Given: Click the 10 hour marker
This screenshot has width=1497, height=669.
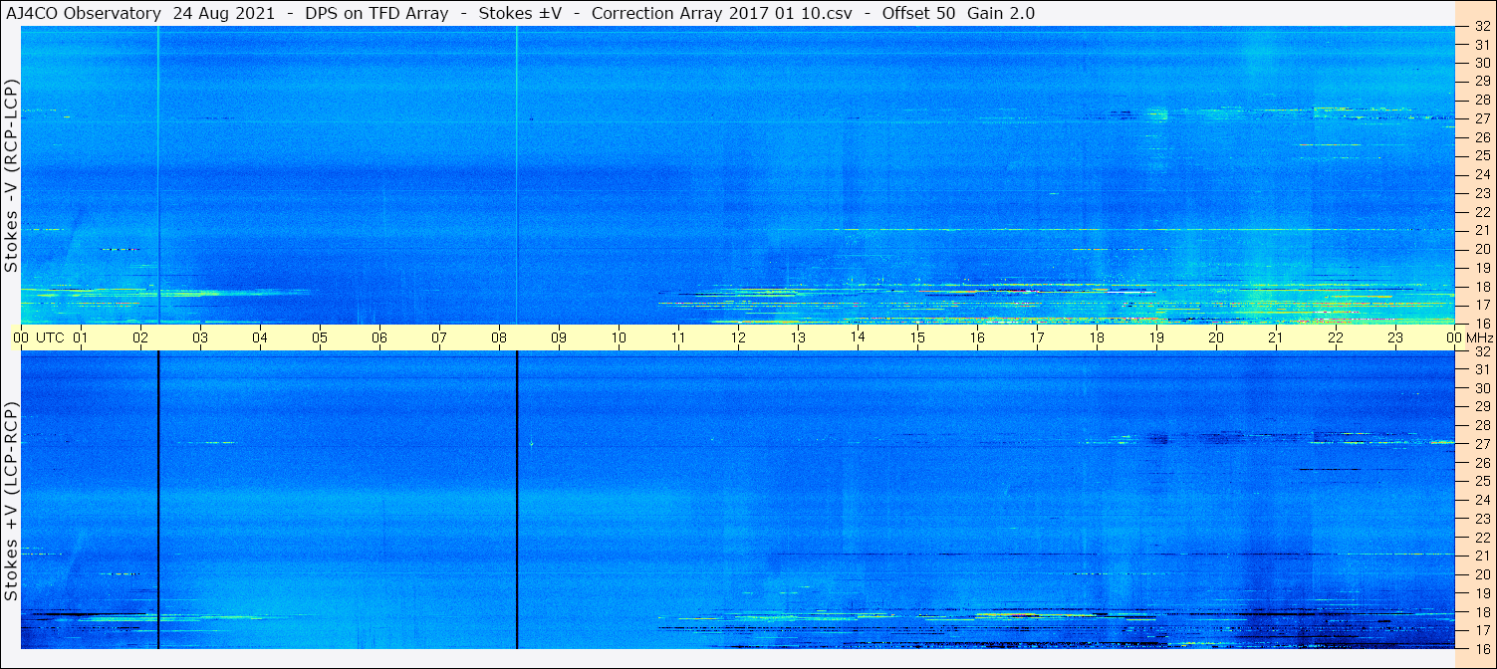Looking at the screenshot, I should [619, 337].
